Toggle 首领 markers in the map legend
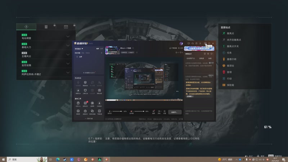Screen dimensions: 288x162 pos(227,72)
